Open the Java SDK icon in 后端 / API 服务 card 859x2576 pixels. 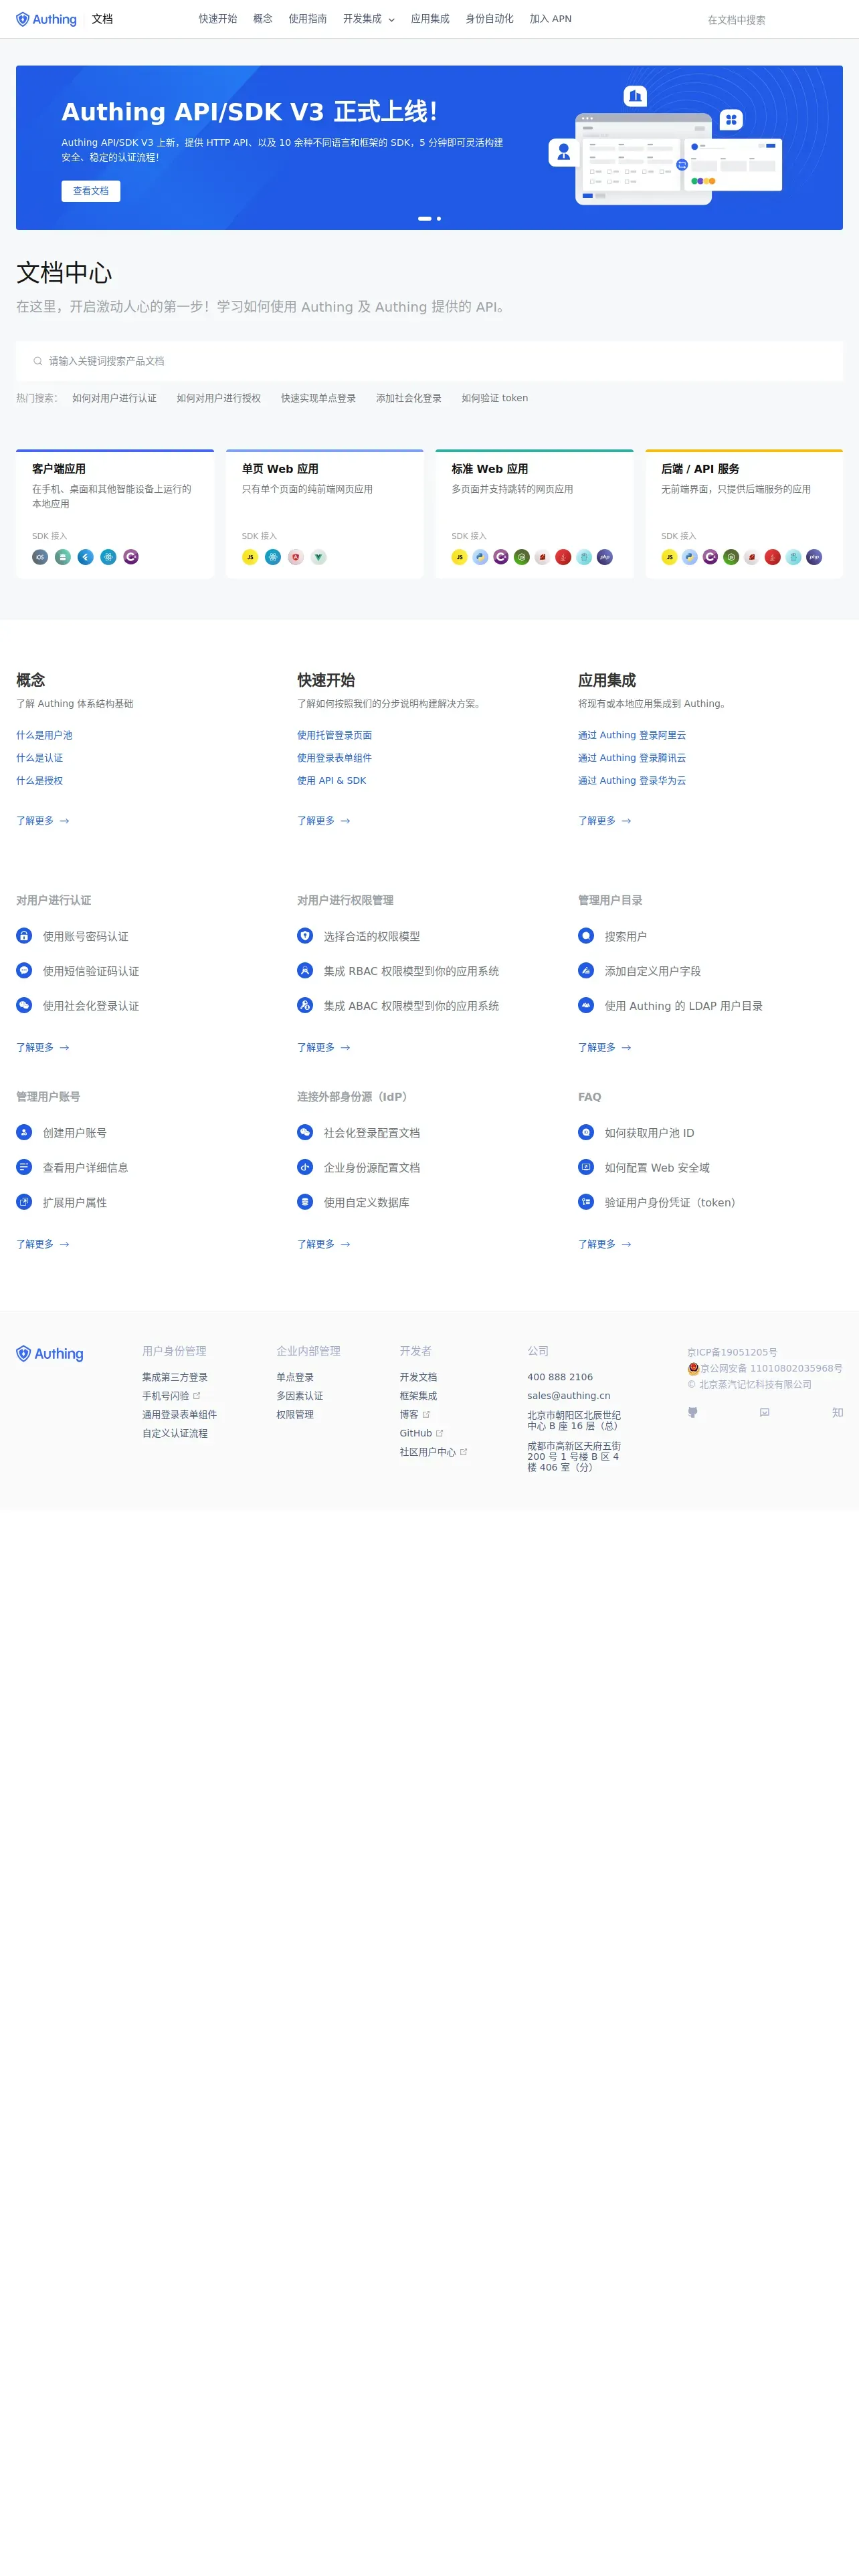pyautogui.click(x=772, y=557)
